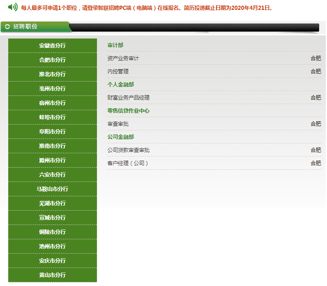Open the 淮北市分行 branch listing
327x286 pixels.
pyautogui.click(x=52, y=74)
